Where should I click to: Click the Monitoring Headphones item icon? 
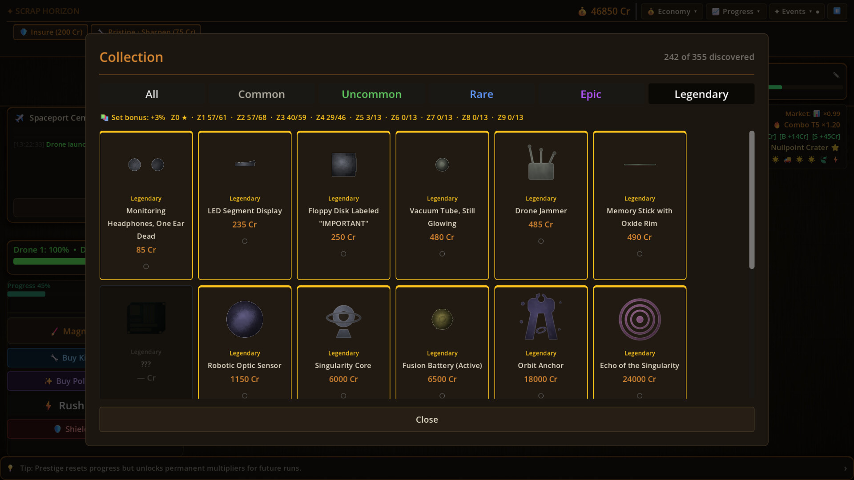(x=146, y=164)
